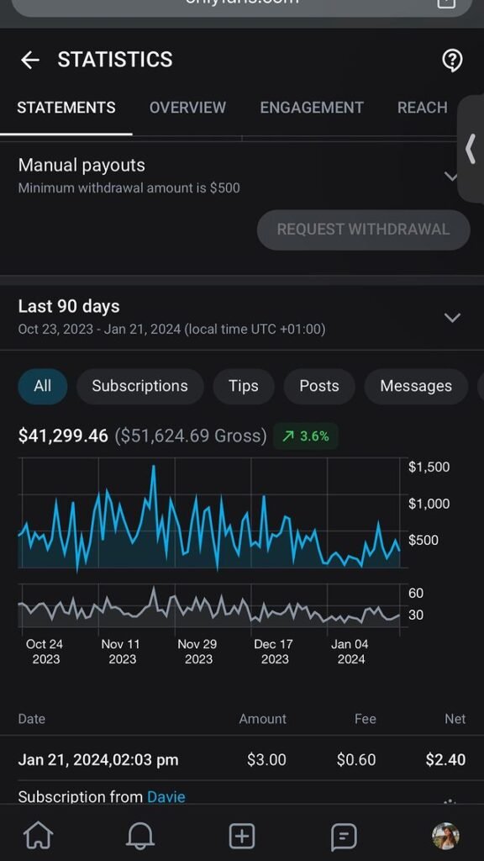Viewport: 484px width, 861px height.
Task: Click the Jan 21, 2024, 02:03 pm transaction row
Action: point(242,760)
